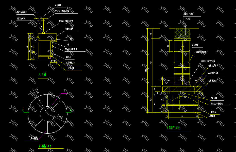Image resolution: width=236 pixels, height=152 pixels.
Task: Click the magenta leader label above the plan circle
Action: pos(65,90)
